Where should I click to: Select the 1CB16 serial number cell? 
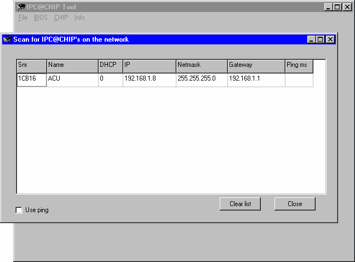click(x=32, y=79)
